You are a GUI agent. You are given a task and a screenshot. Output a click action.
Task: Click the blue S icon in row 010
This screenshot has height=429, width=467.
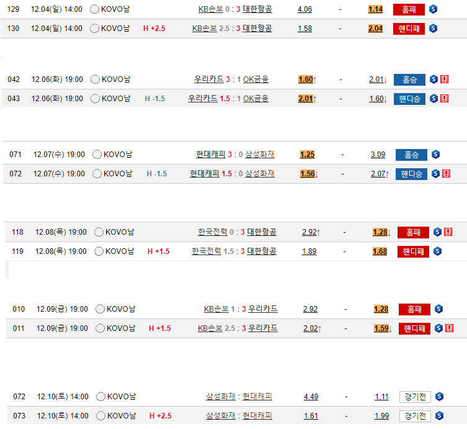438,309
